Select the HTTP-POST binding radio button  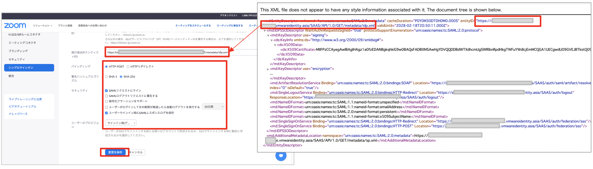(106, 67)
